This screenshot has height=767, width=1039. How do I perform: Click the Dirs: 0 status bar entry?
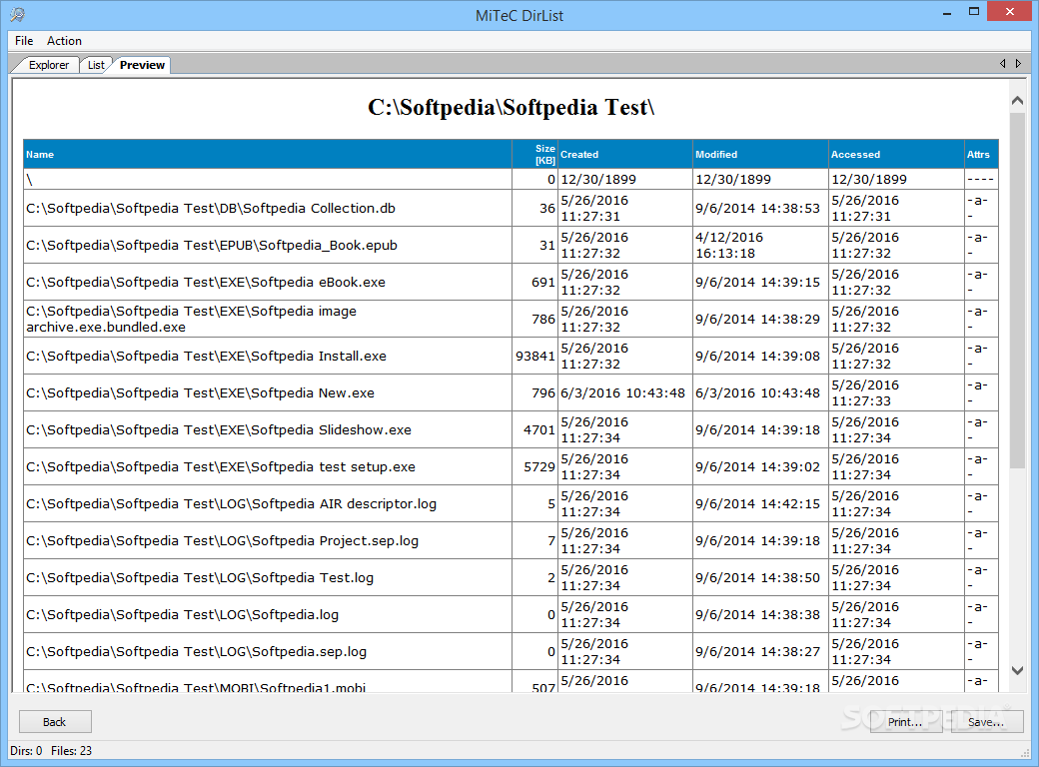coord(26,750)
